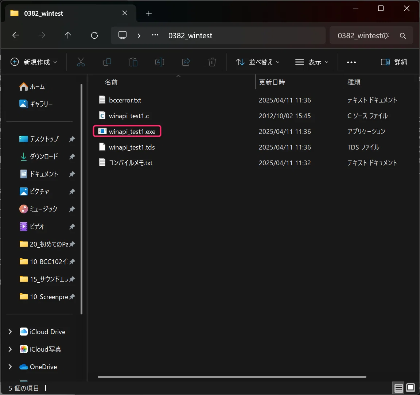Open the 10_BCC102 pinned folder
This screenshot has height=395, width=420.
click(x=43, y=262)
